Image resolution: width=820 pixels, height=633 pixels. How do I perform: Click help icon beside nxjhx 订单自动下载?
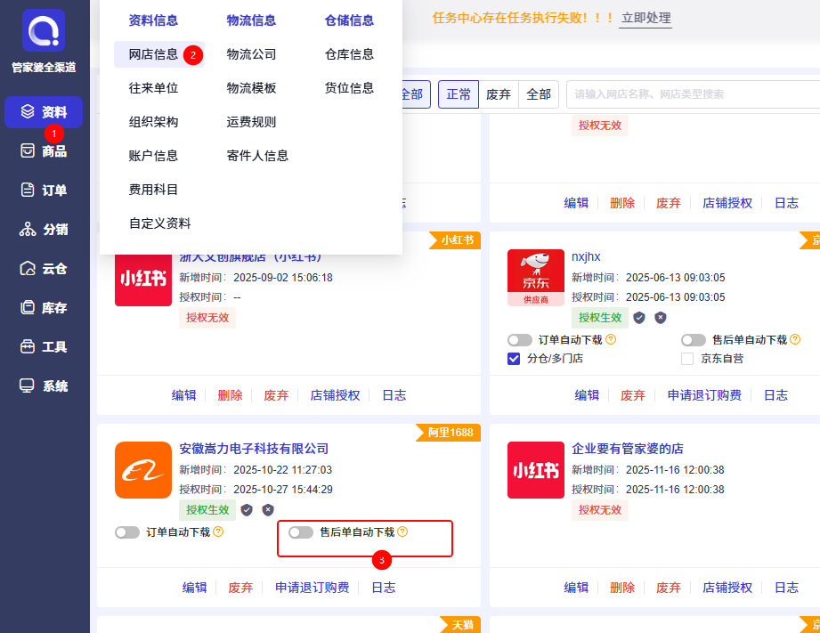pos(611,339)
